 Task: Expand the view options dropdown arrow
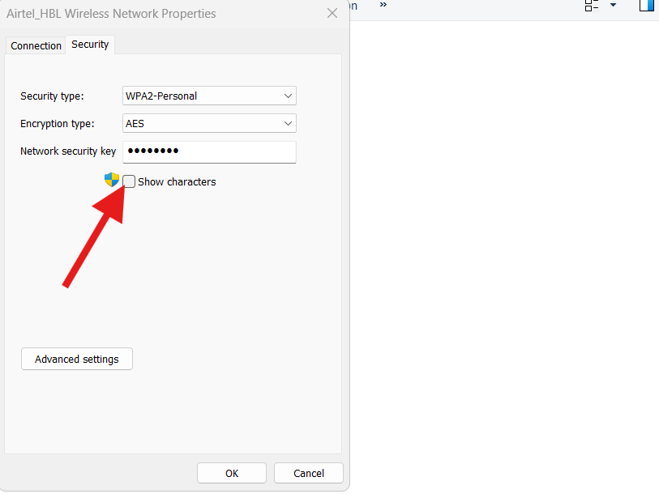(x=613, y=5)
